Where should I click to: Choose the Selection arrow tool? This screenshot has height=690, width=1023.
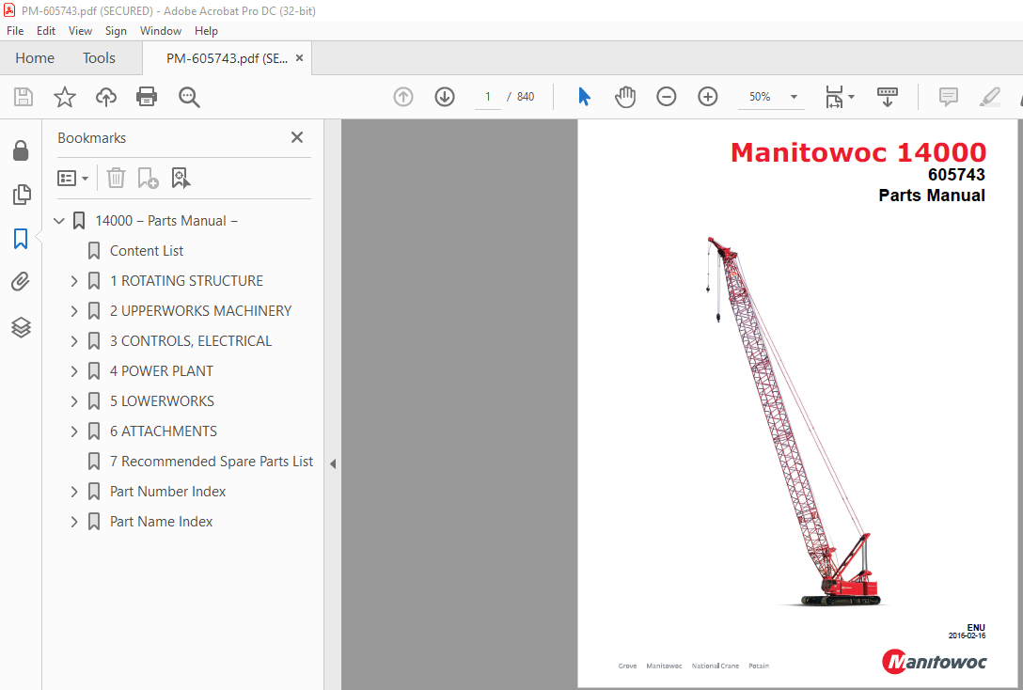click(x=584, y=97)
